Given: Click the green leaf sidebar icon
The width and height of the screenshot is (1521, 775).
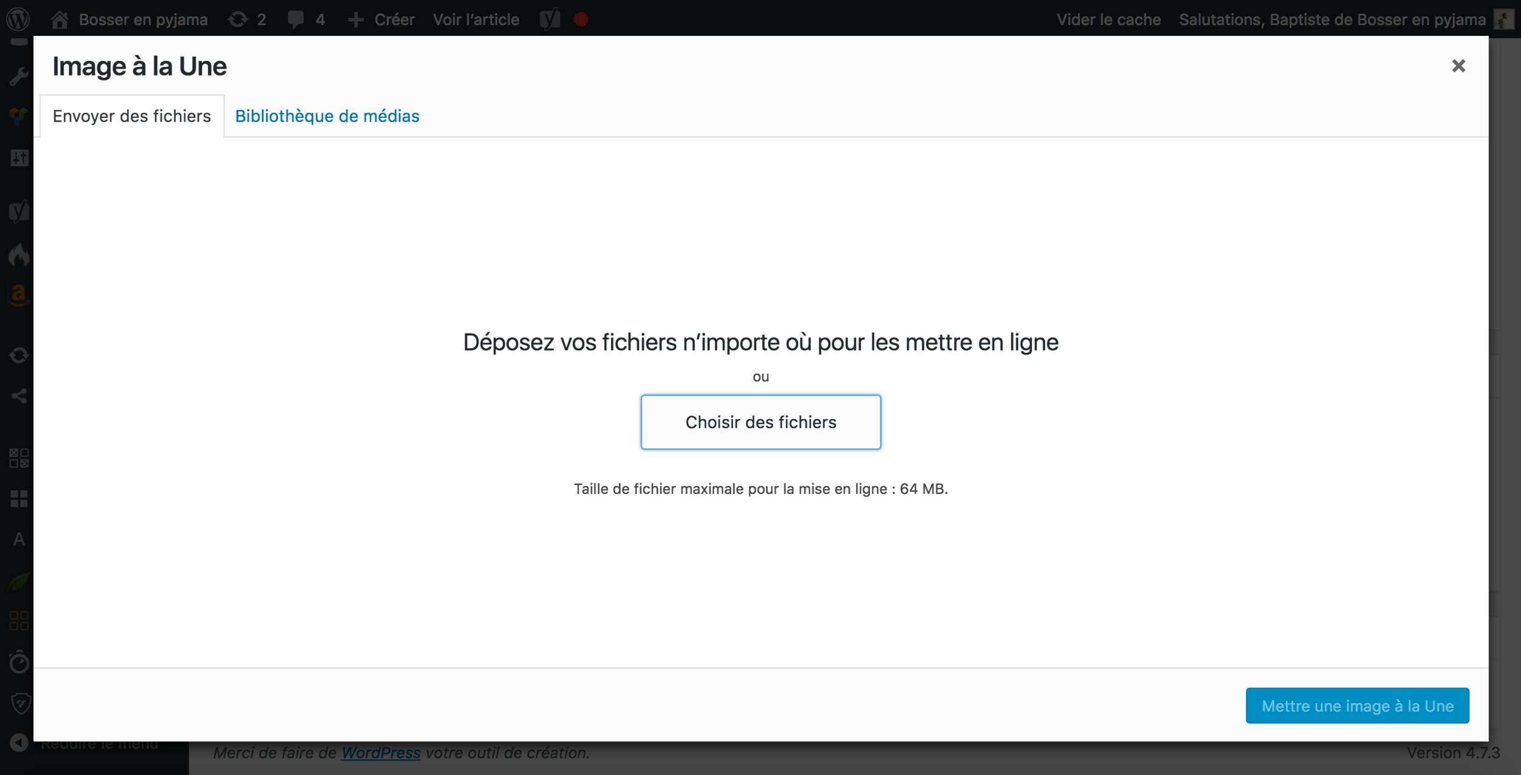Looking at the screenshot, I should (x=19, y=582).
